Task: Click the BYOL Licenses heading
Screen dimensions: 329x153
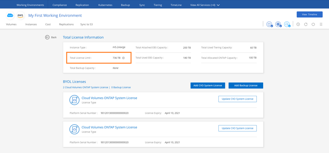Action: (74, 81)
